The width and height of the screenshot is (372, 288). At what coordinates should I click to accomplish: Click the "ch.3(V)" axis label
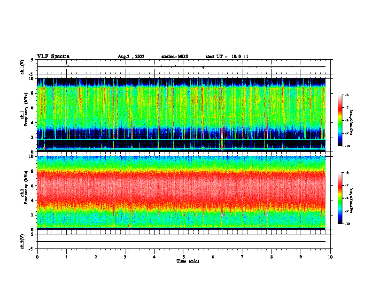click(x=23, y=241)
